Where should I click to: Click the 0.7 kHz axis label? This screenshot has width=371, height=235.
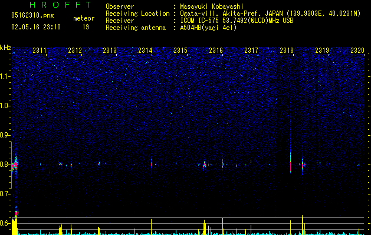pos(5,194)
